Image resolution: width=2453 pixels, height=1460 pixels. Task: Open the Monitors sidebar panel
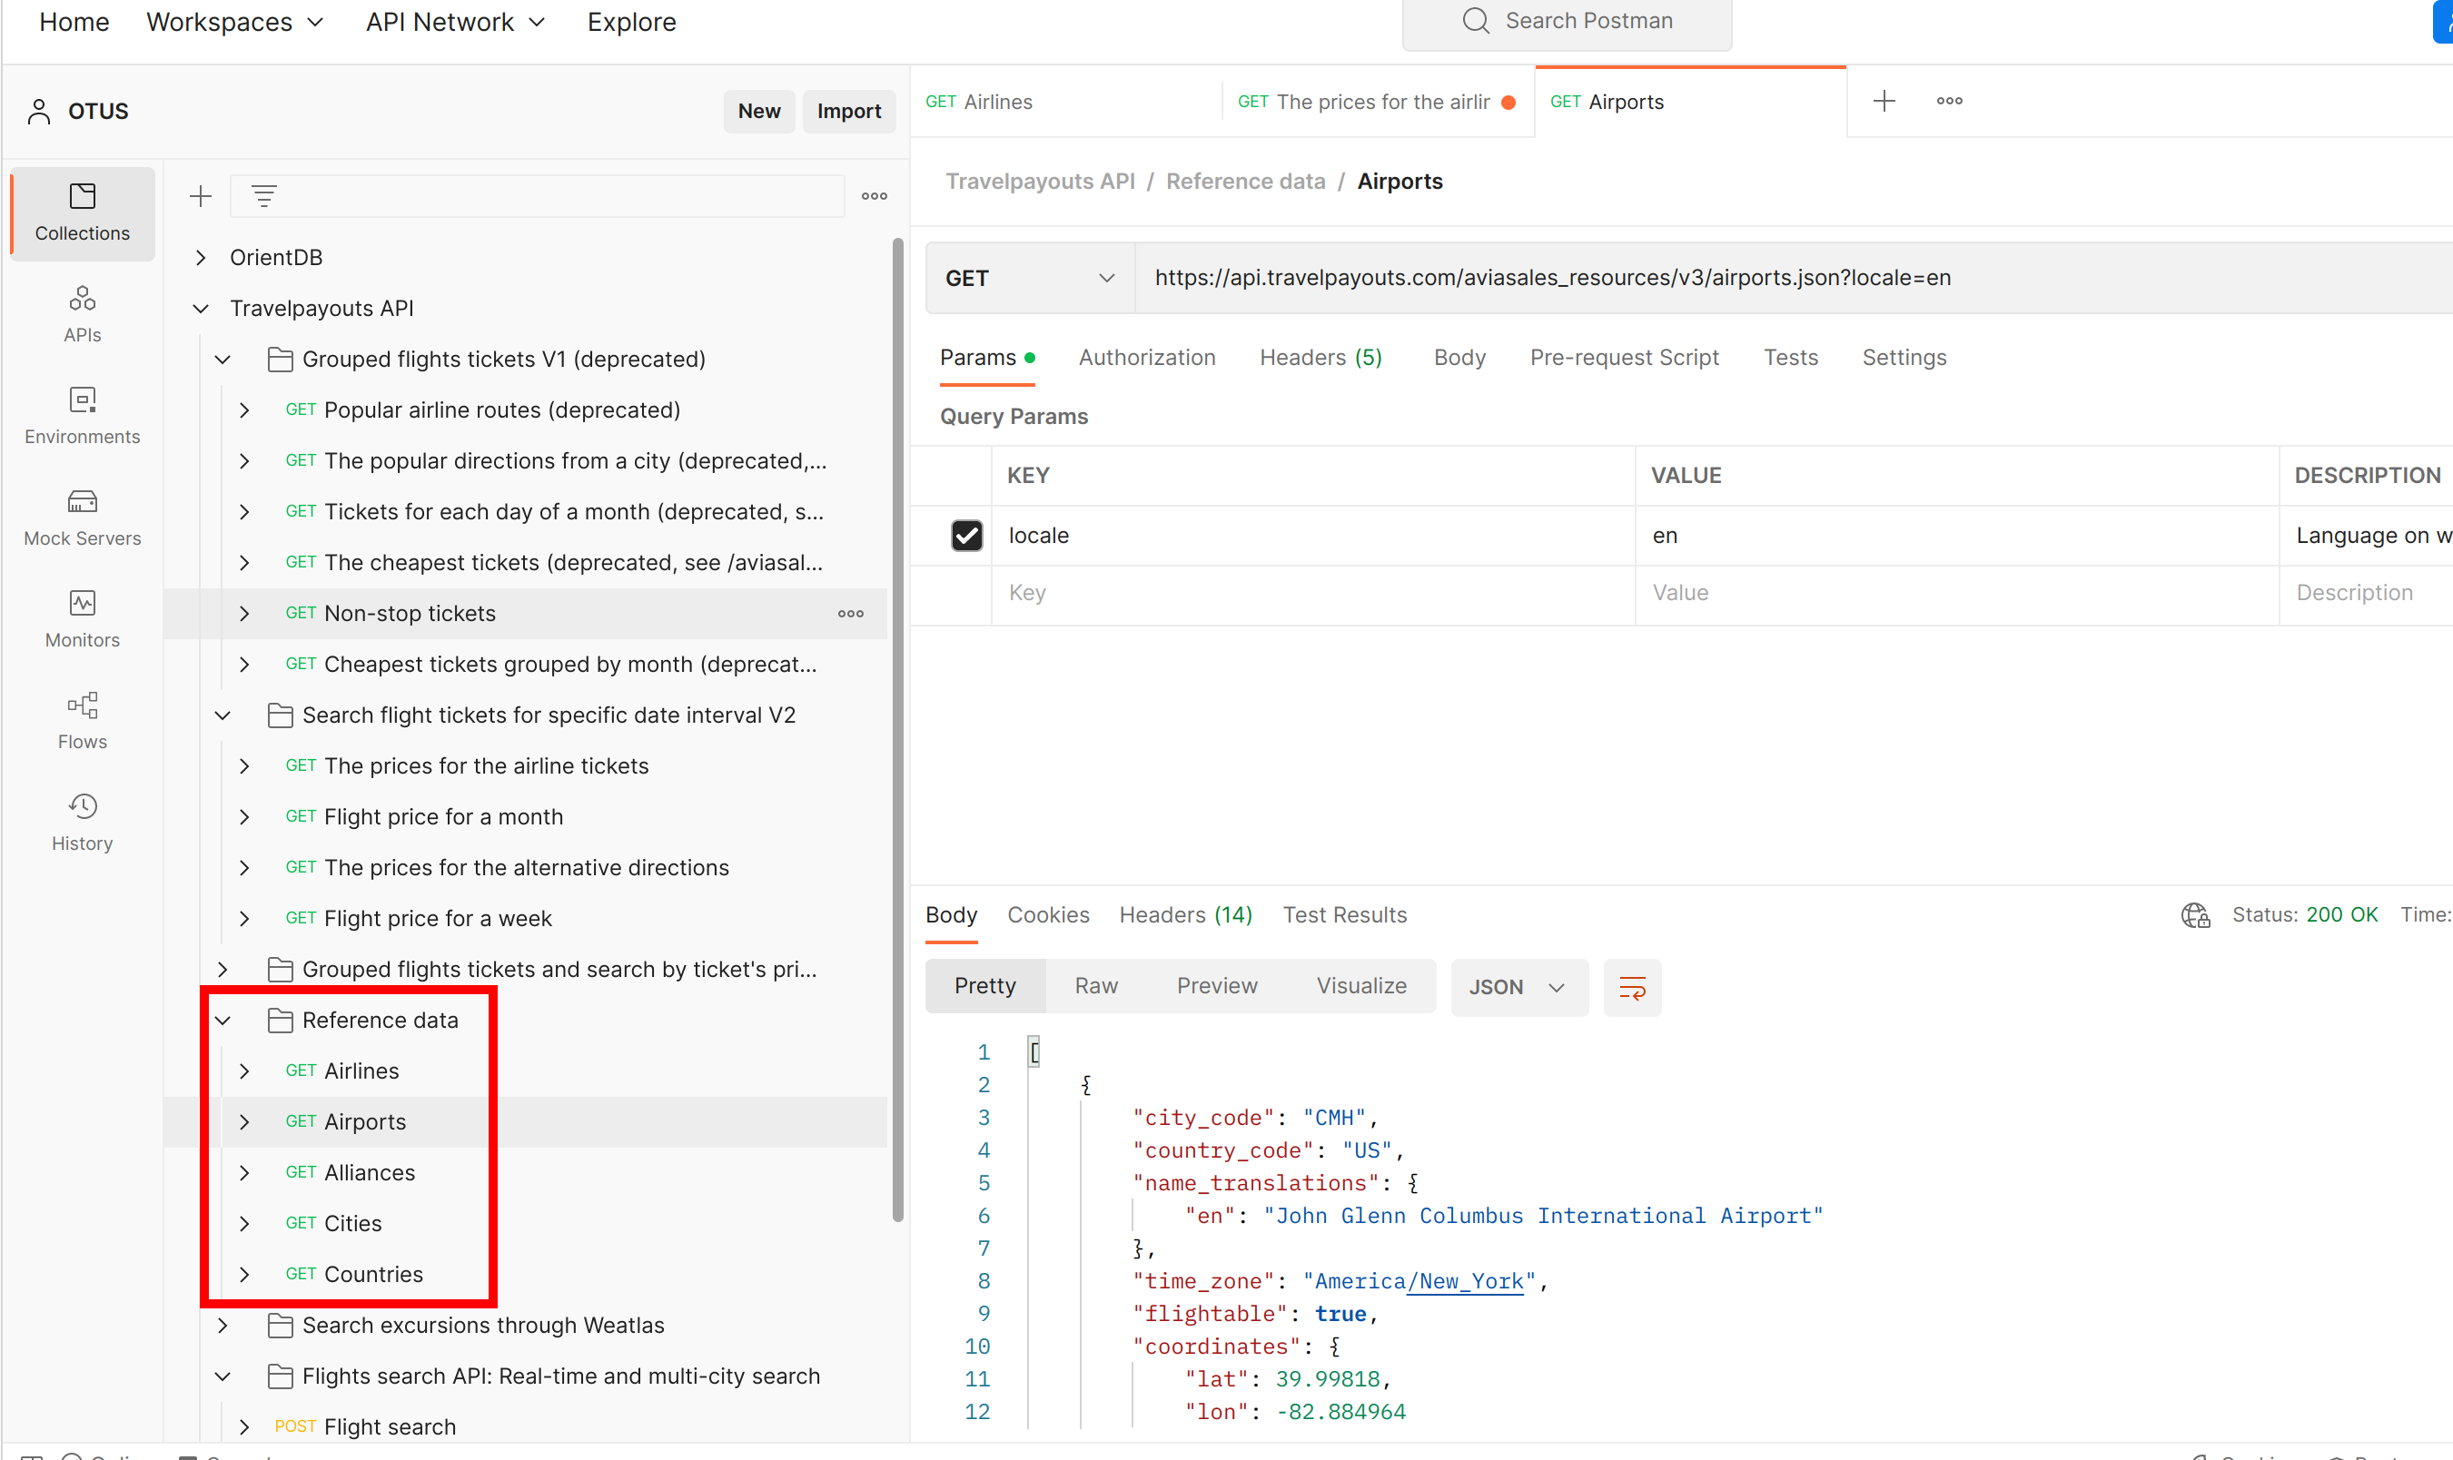[83, 619]
